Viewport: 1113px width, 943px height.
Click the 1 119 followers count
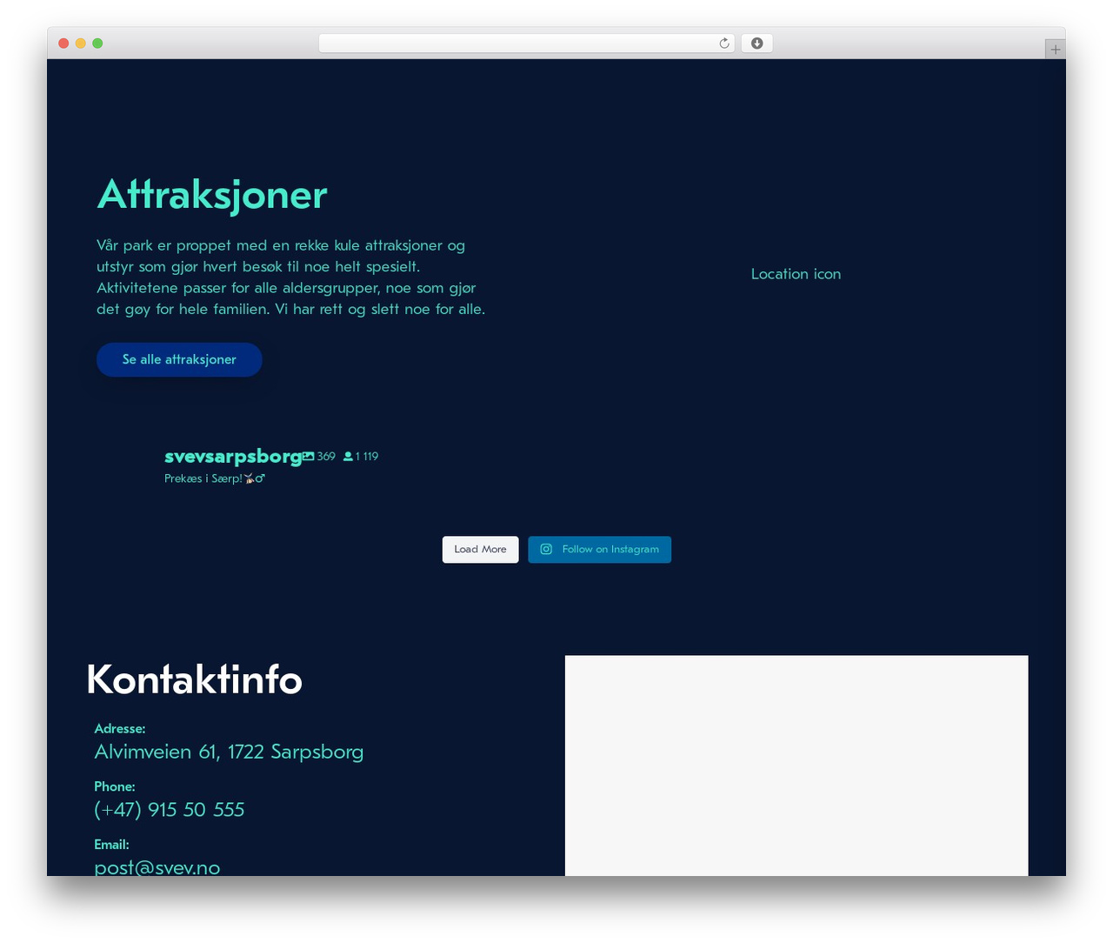point(367,456)
